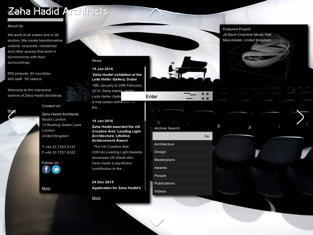Open the menu lines icon beside Enter

(190, 96)
